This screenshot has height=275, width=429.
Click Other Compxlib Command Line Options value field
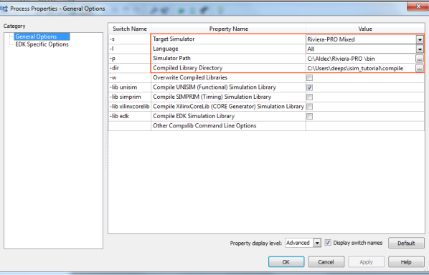(365, 126)
